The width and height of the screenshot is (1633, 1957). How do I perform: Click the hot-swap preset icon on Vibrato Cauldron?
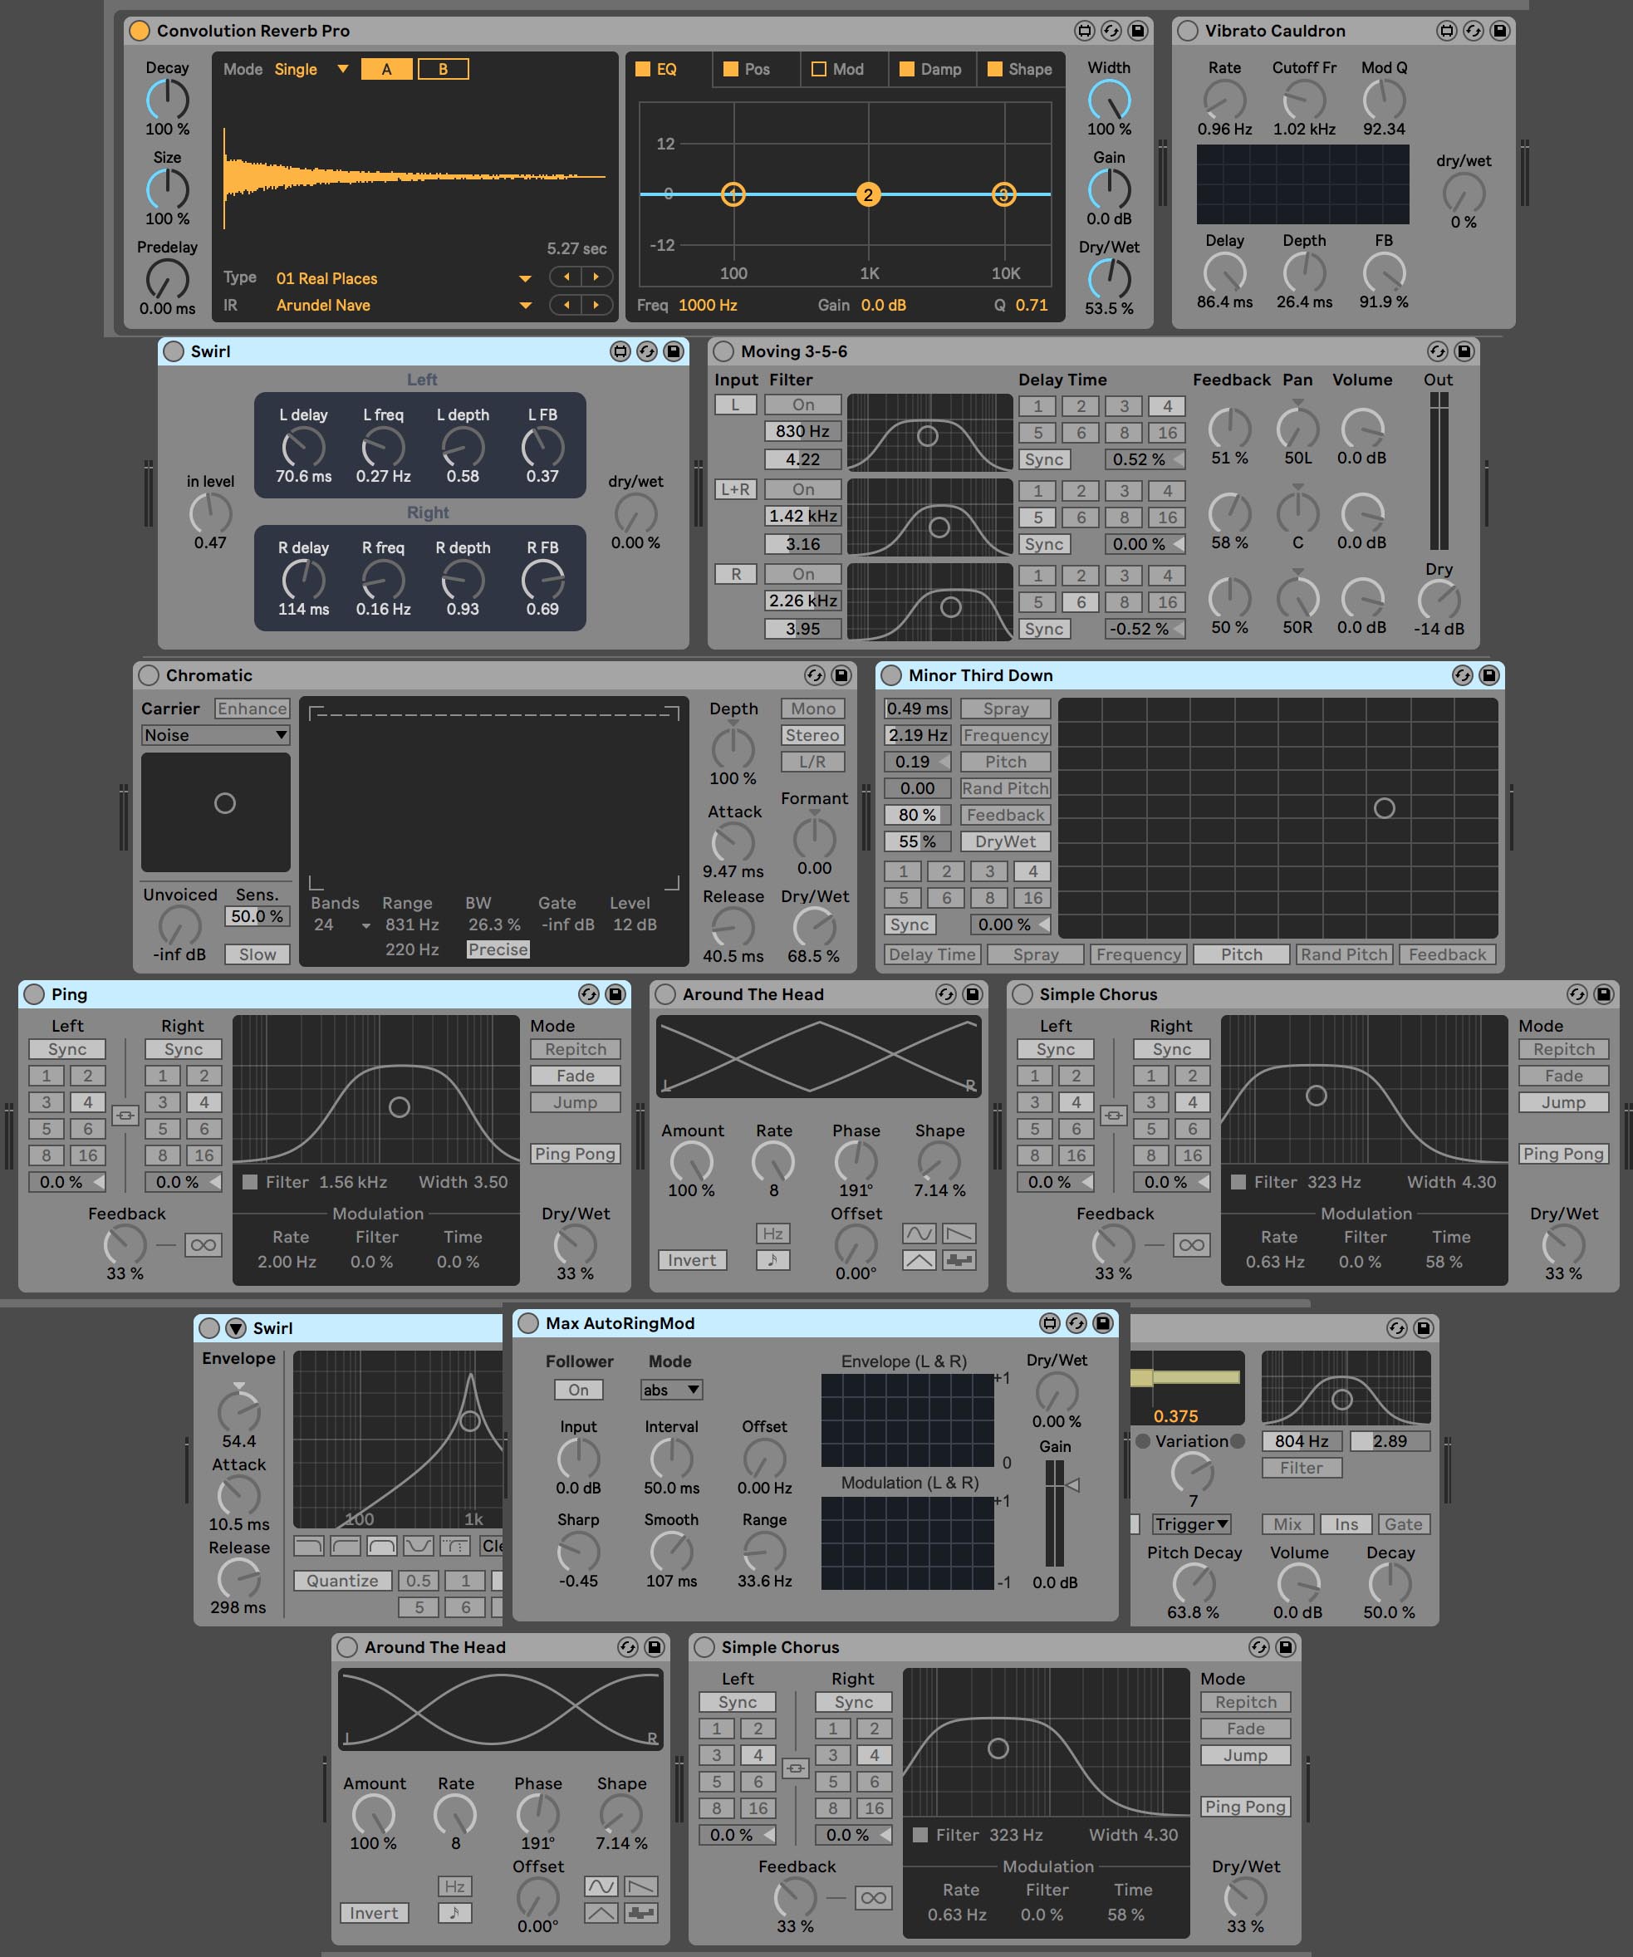pyautogui.click(x=1473, y=31)
